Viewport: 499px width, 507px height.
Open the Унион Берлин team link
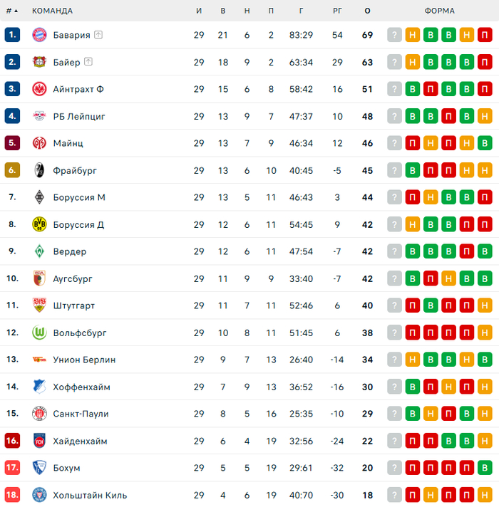click(x=84, y=360)
